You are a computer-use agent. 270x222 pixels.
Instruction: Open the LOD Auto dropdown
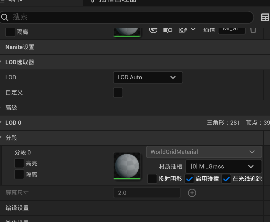[x=148, y=77]
